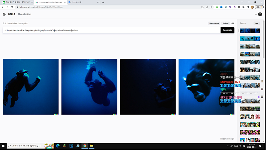
Task: Click the Surprise me button
Action: click(214, 23)
